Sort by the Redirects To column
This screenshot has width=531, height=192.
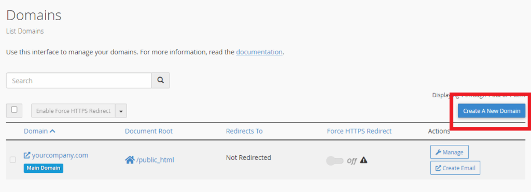244,131
